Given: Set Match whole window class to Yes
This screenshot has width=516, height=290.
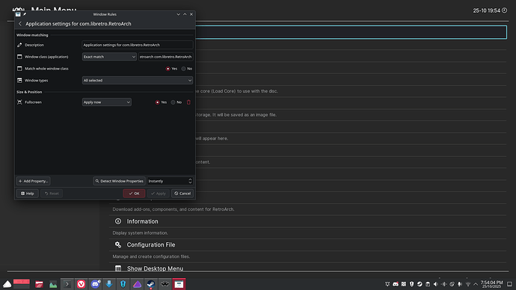Looking at the screenshot, I should (x=168, y=69).
